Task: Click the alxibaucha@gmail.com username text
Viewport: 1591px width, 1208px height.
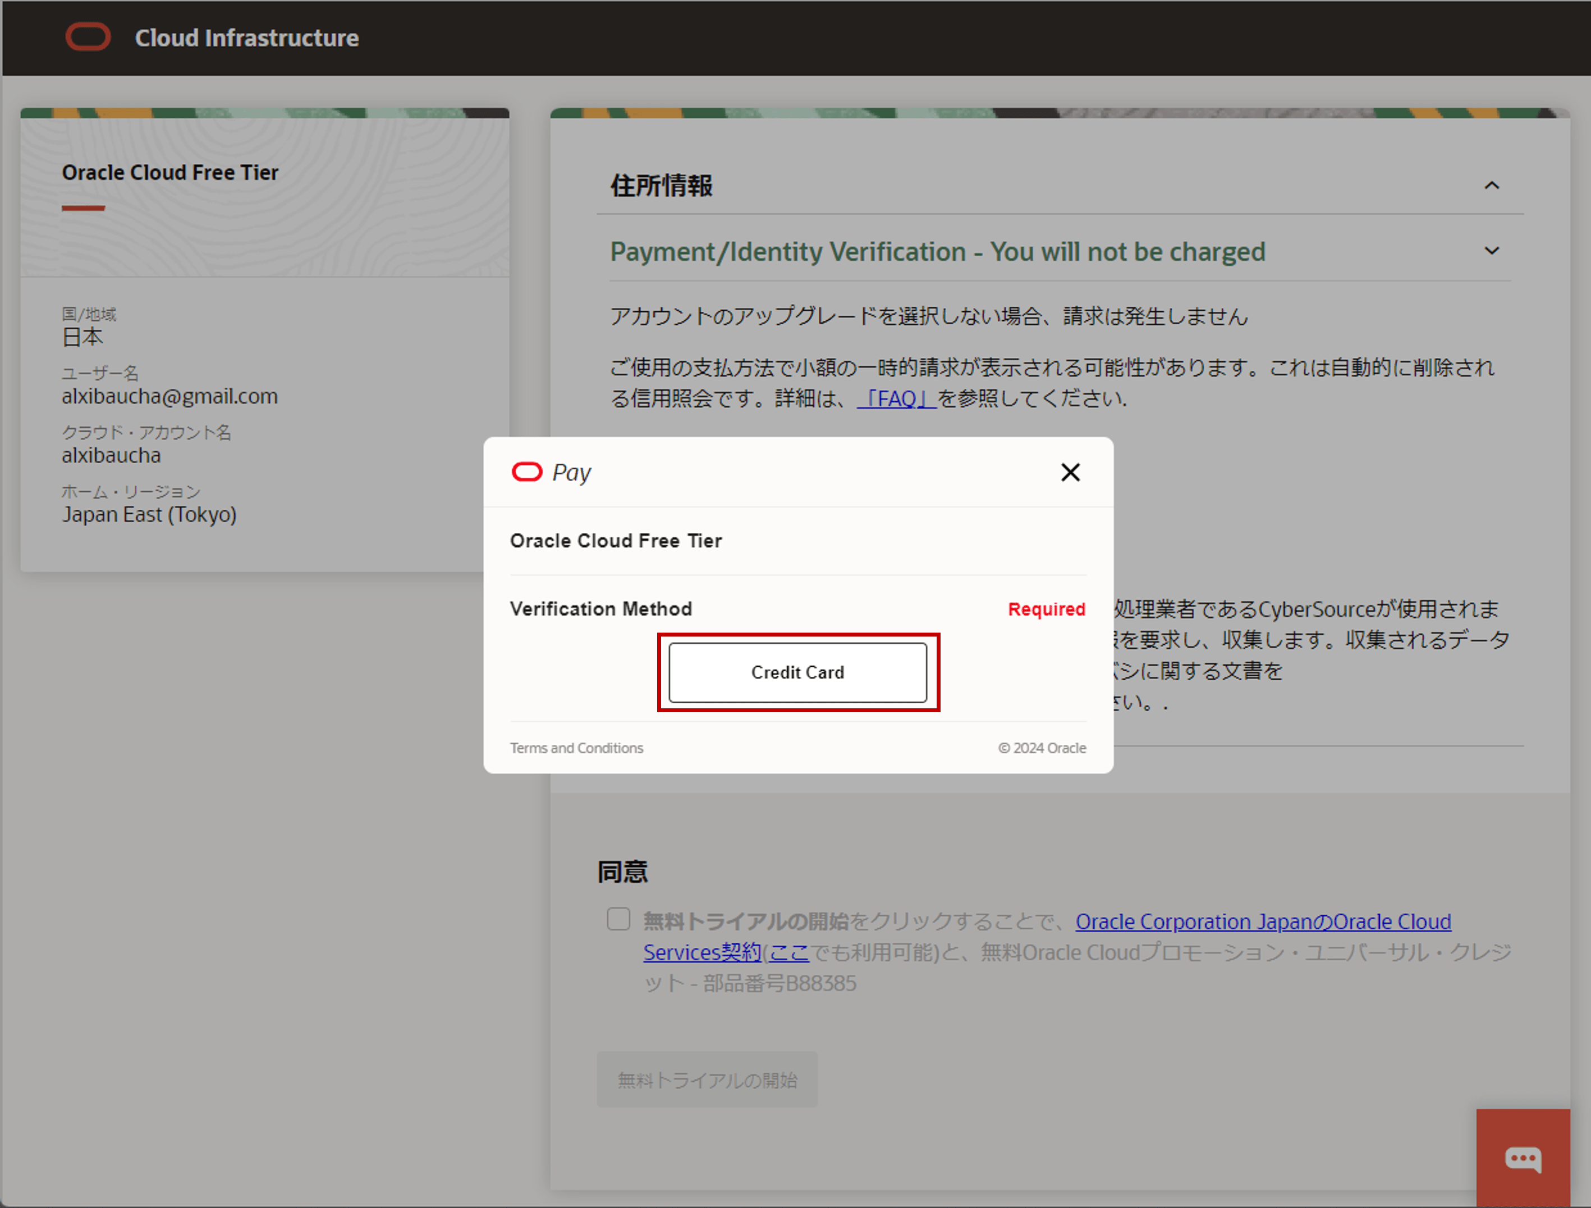Action: [x=170, y=396]
